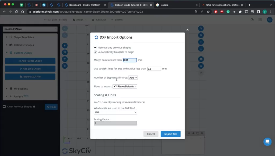
Task: Click the arc radius threshold field
Action: coord(154,69)
